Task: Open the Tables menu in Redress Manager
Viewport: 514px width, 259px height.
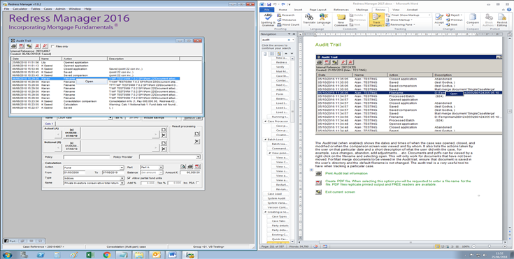Action: pos(36,8)
